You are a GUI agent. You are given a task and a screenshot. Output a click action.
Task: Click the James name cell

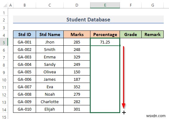click(50, 79)
